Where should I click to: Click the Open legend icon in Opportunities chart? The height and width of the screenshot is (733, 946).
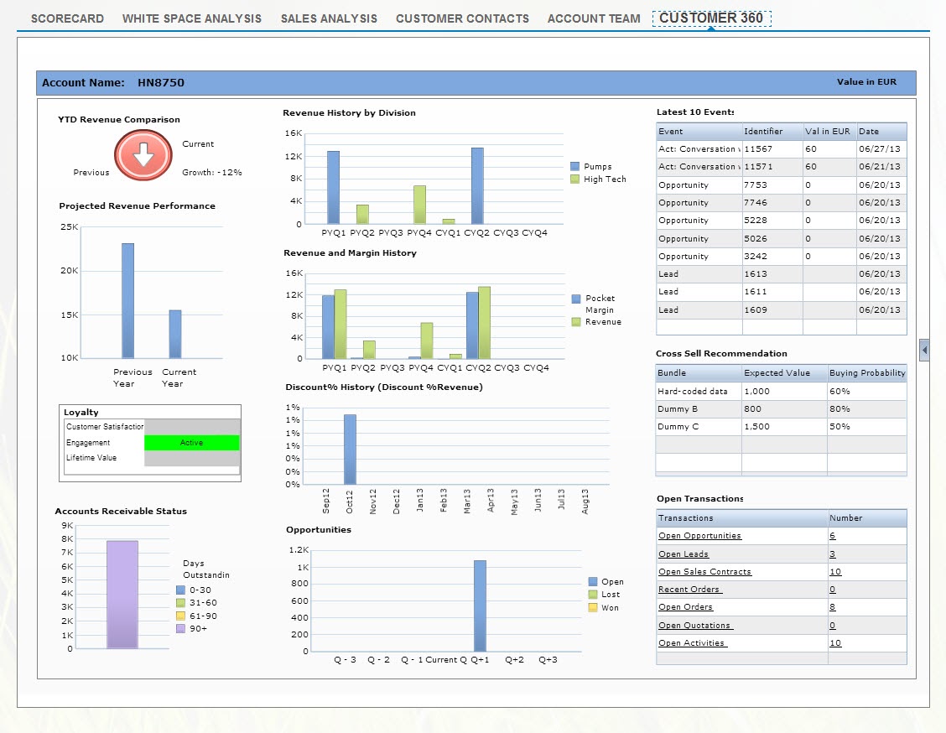click(x=594, y=582)
